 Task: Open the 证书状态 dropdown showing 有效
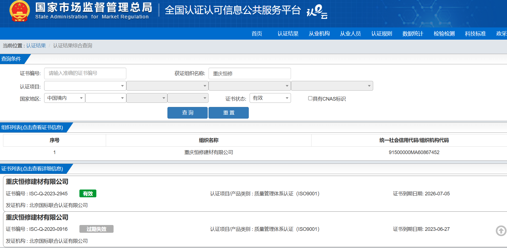click(x=270, y=98)
